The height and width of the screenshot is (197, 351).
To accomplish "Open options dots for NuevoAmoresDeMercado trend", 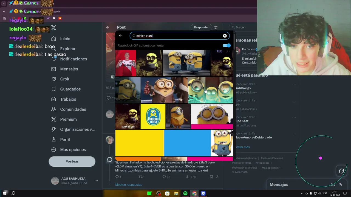I will click(294, 134).
